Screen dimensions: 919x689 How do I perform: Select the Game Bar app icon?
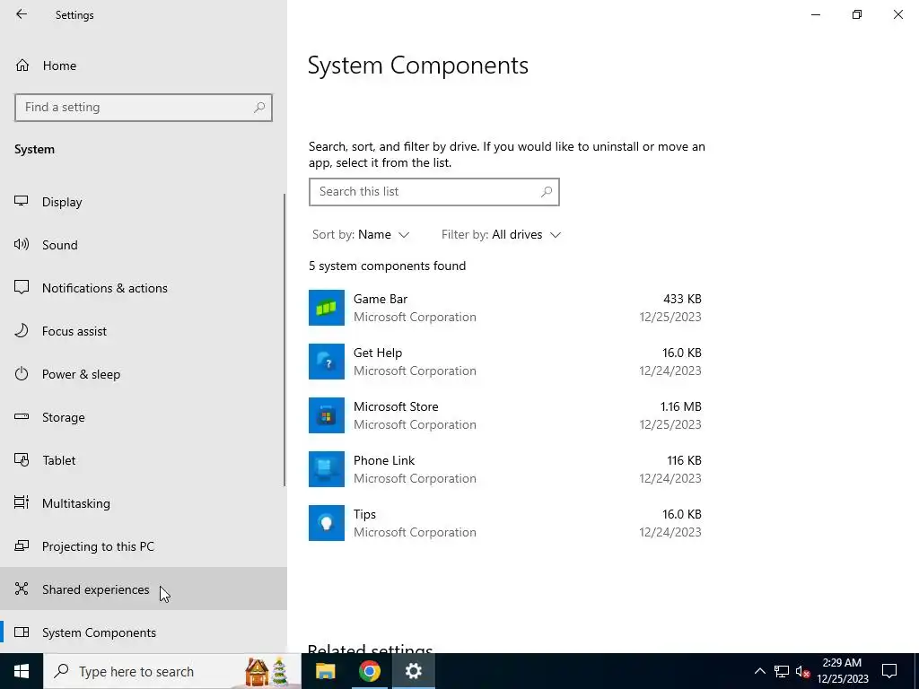click(327, 308)
